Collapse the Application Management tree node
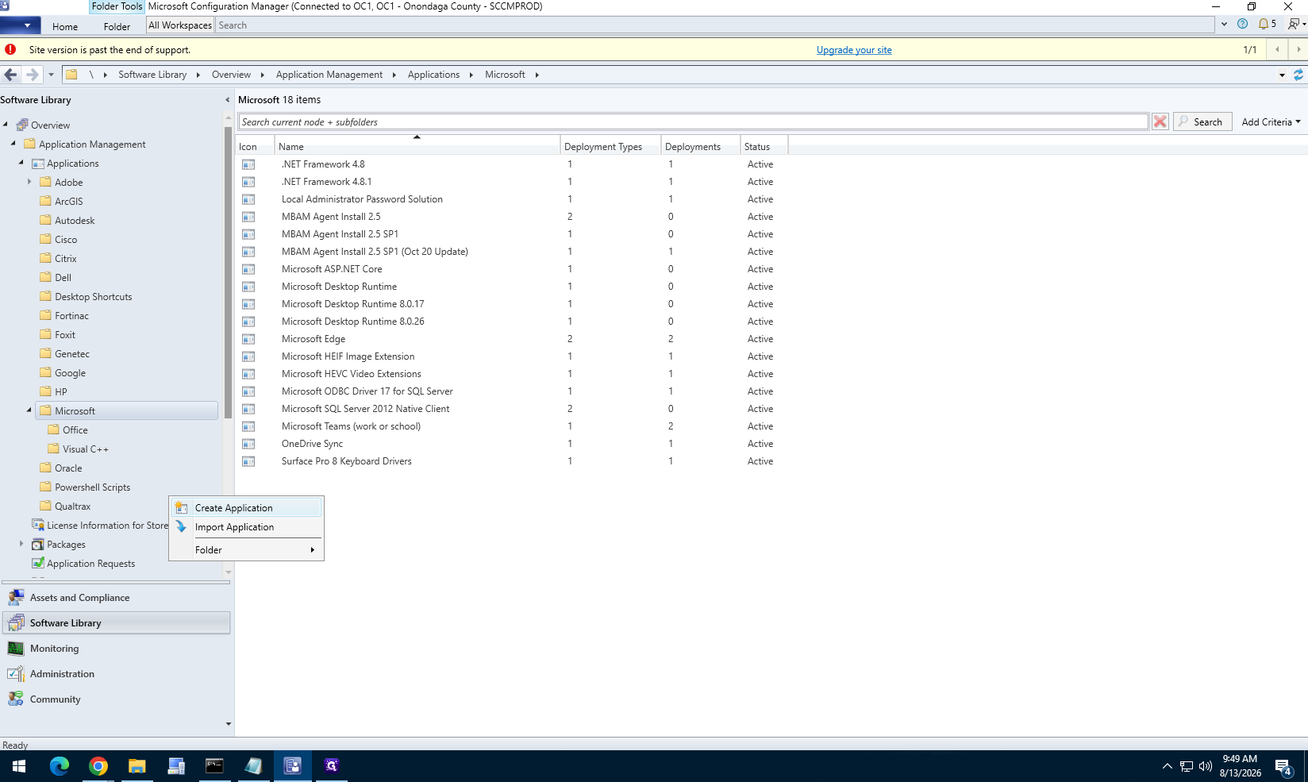The width and height of the screenshot is (1308, 782). pyautogui.click(x=13, y=144)
